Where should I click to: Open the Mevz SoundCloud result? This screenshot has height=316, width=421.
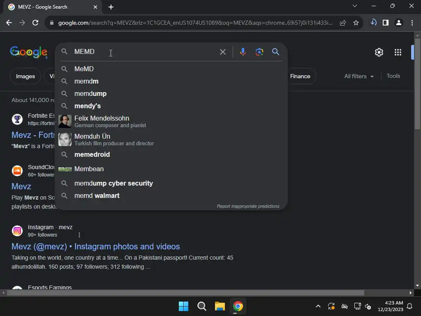(x=21, y=186)
